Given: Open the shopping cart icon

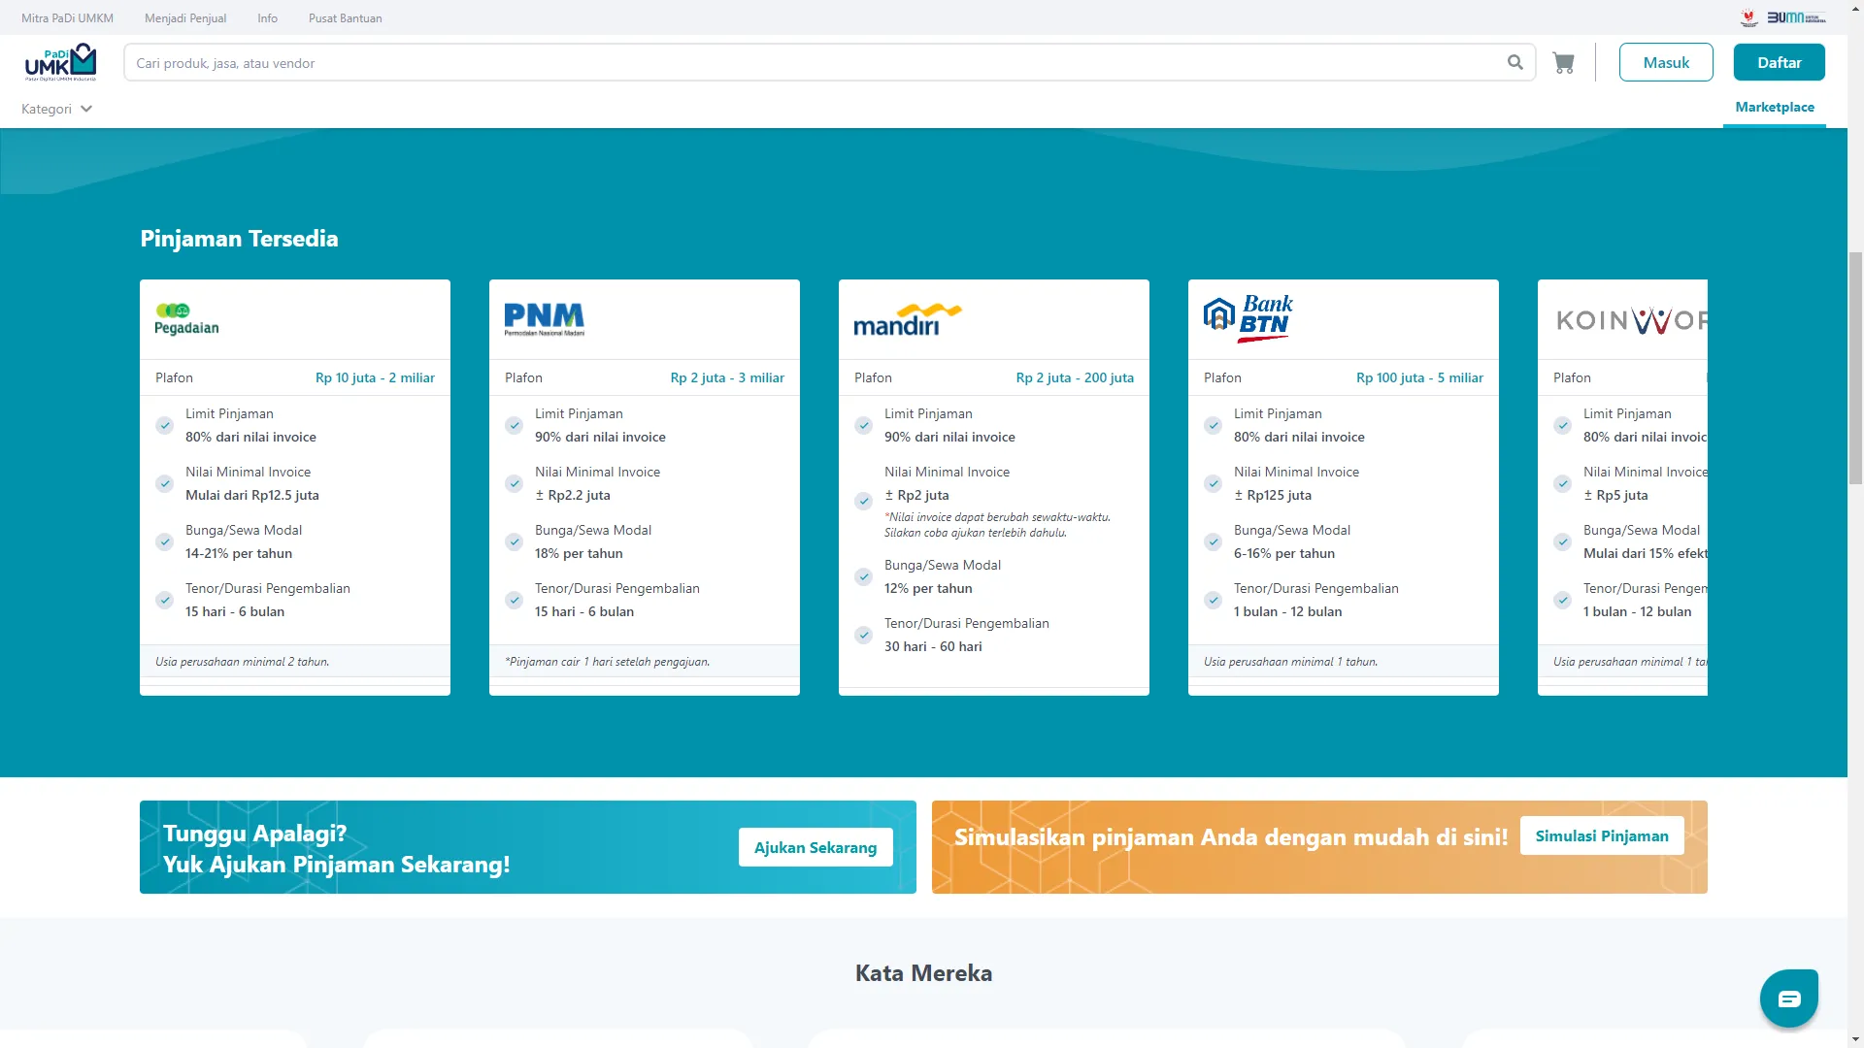Looking at the screenshot, I should [x=1563, y=63].
